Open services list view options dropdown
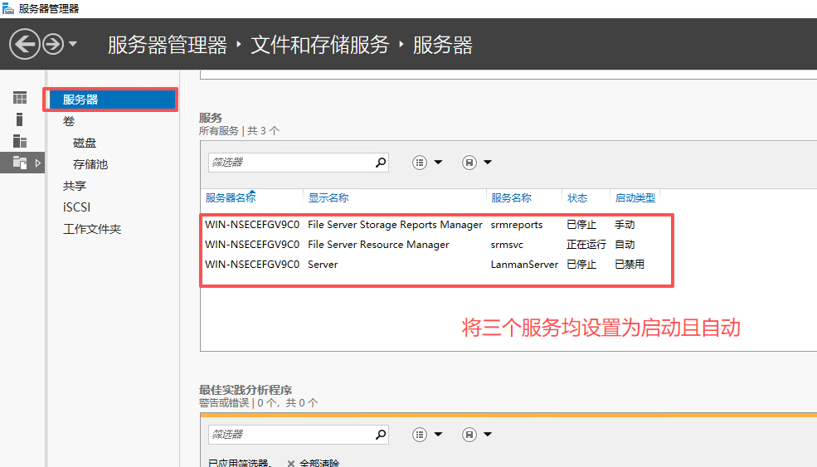The image size is (817, 467). (428, 163)
